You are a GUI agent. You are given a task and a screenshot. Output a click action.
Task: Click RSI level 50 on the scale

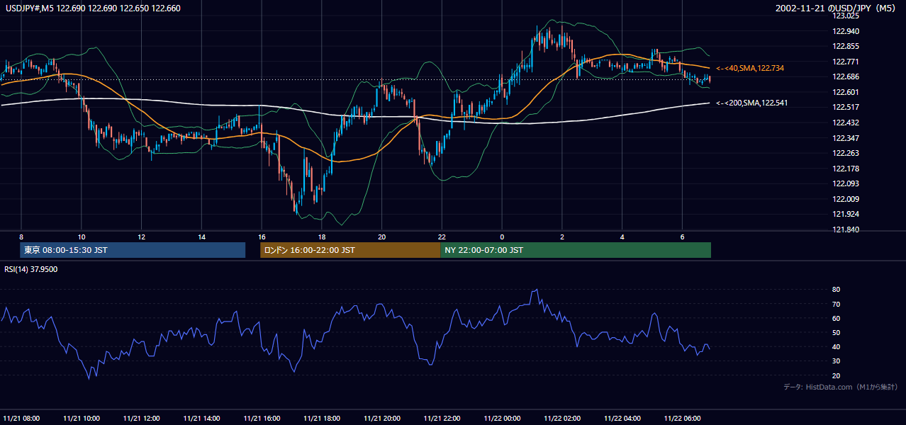837,332
